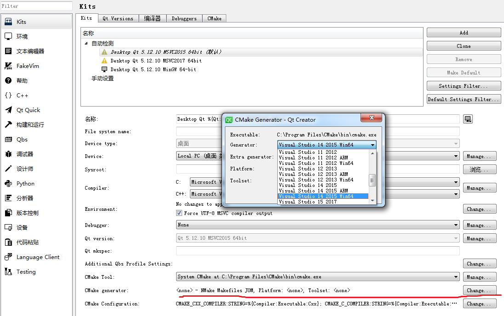The image size is (504, 316).
Task: Click warning icon of MSVC2017 64bit kit
Action: pyautogui.click(x=104, y=61)
